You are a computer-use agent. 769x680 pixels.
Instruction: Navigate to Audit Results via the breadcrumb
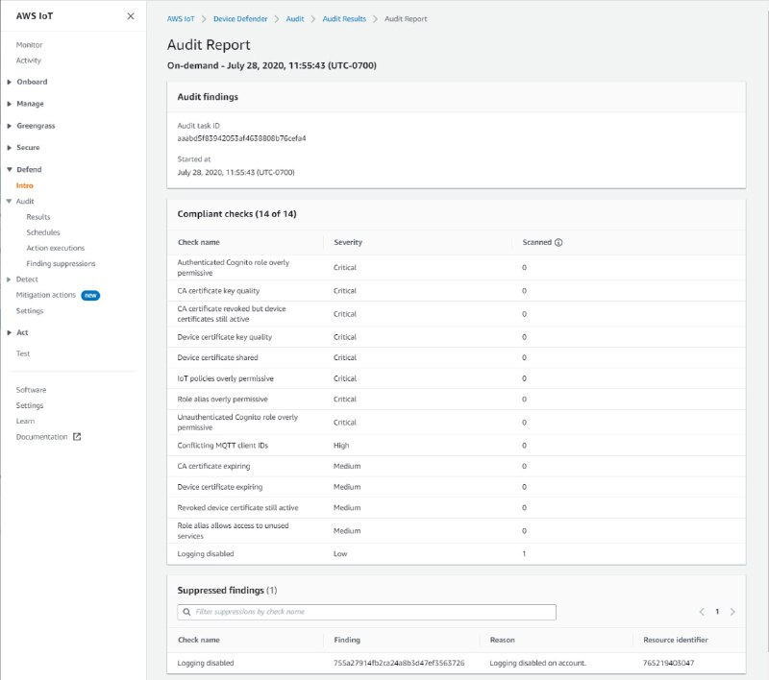[345, 18]
